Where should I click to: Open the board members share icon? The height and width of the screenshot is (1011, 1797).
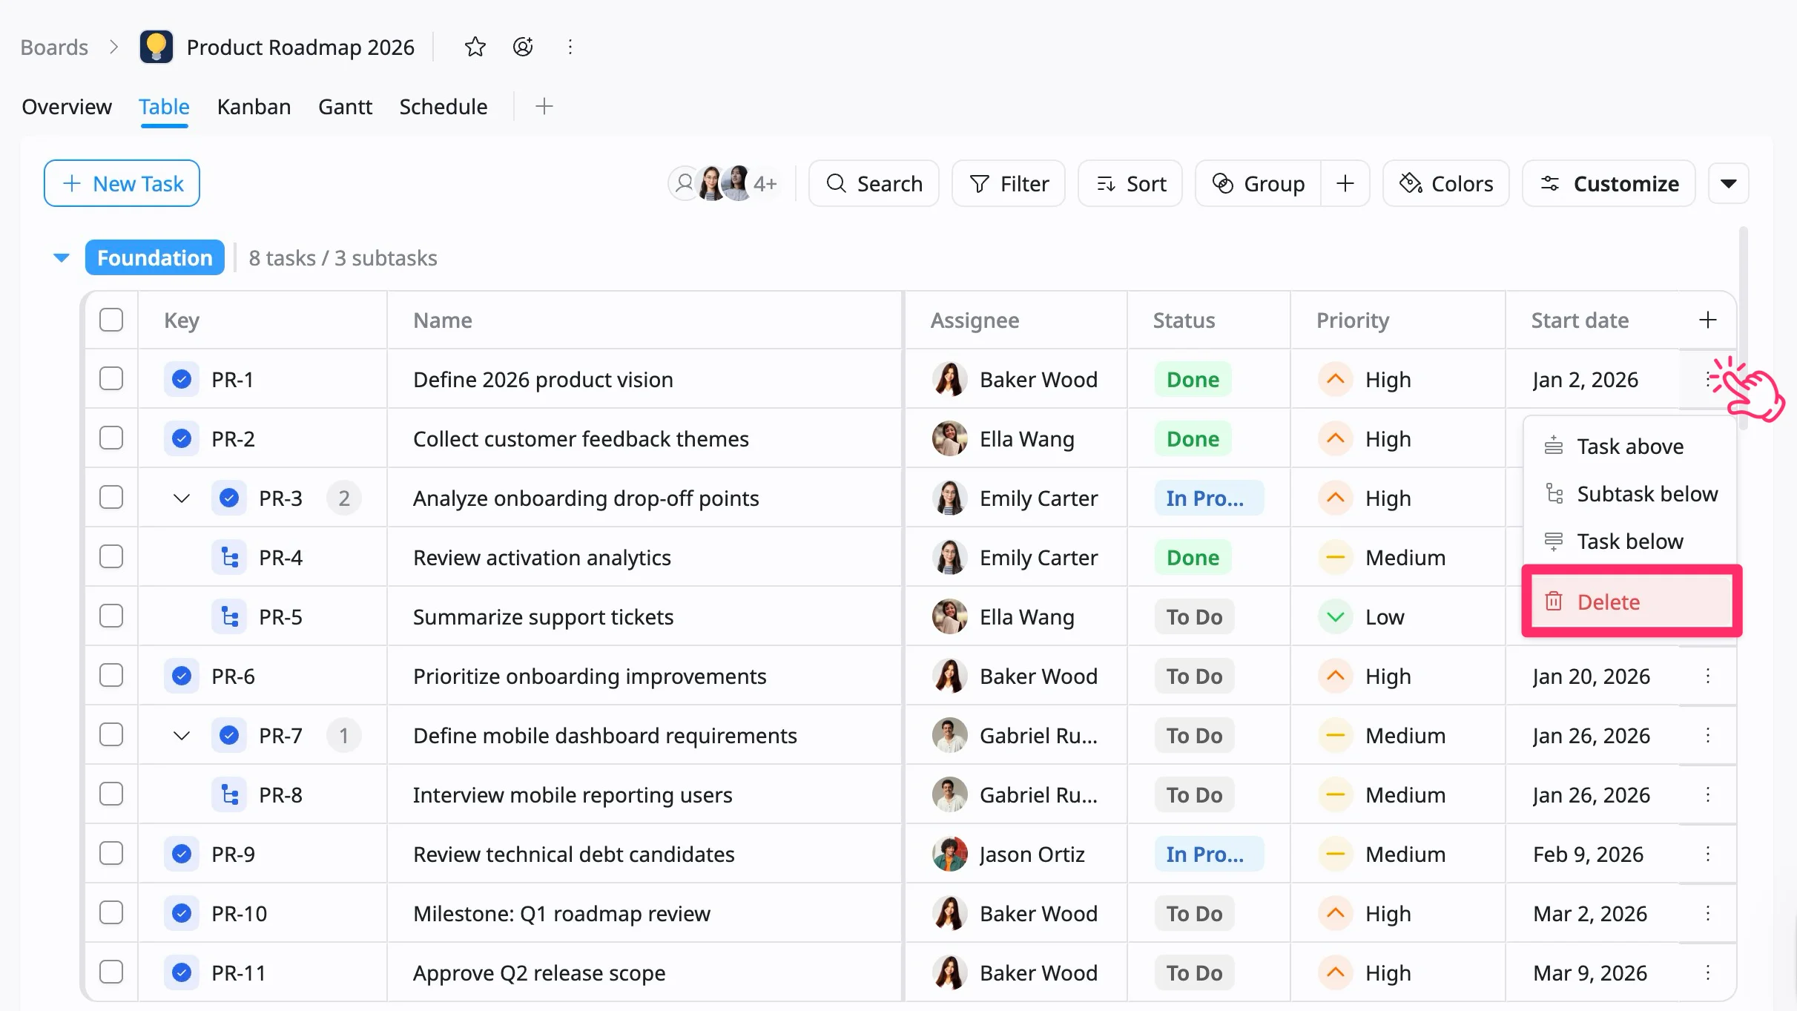pos(523,47)
